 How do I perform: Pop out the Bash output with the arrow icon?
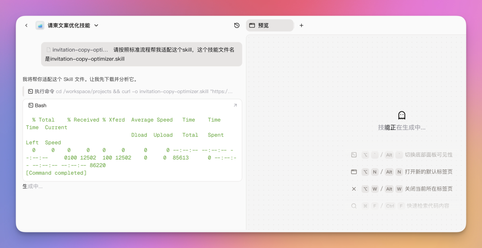point(235,106)
